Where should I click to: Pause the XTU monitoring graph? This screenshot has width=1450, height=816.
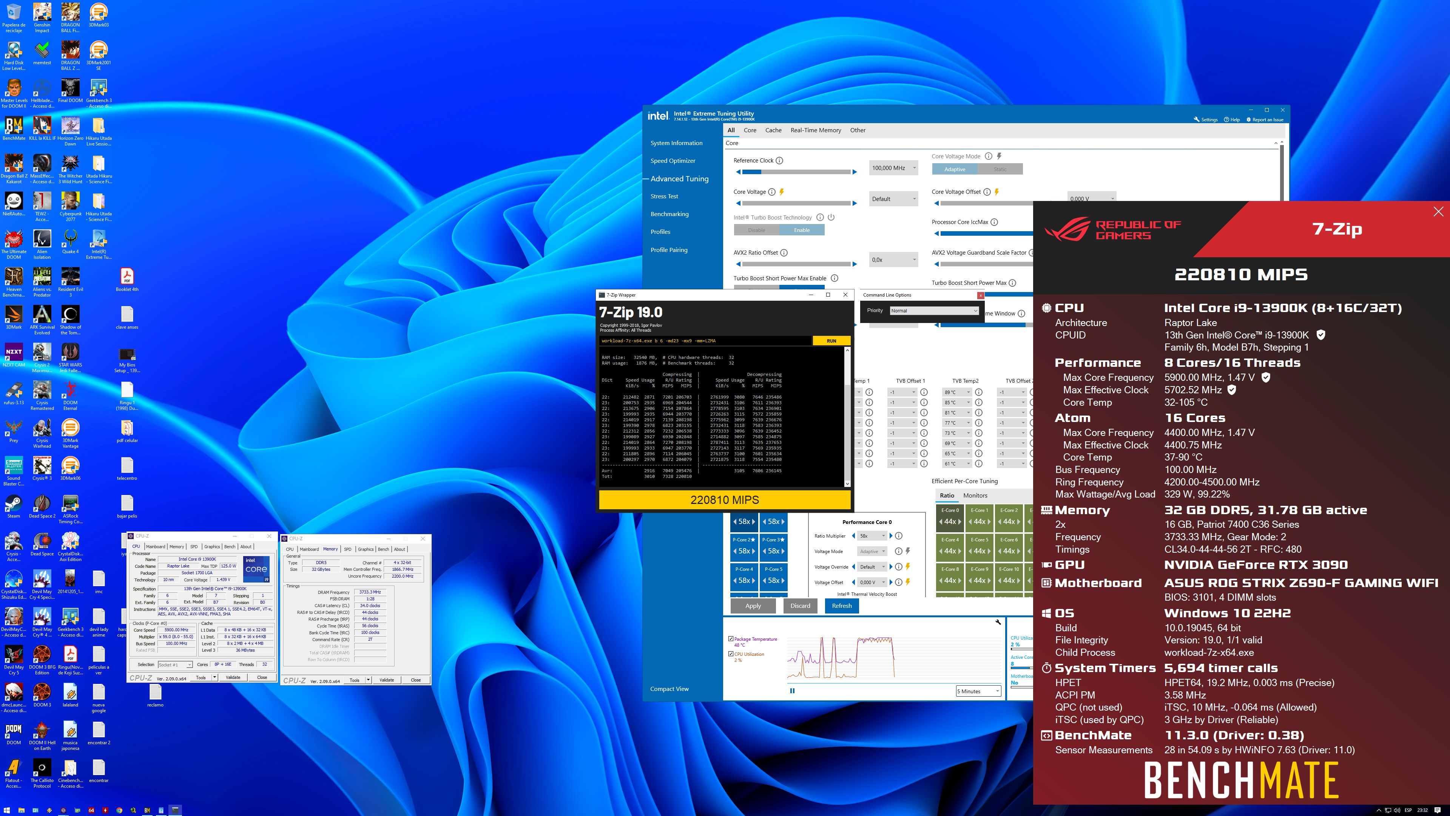tap(793, 691)
